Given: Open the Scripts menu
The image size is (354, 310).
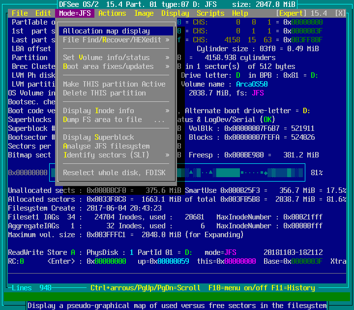Looking at the screenshot, I should pos(210,13).
